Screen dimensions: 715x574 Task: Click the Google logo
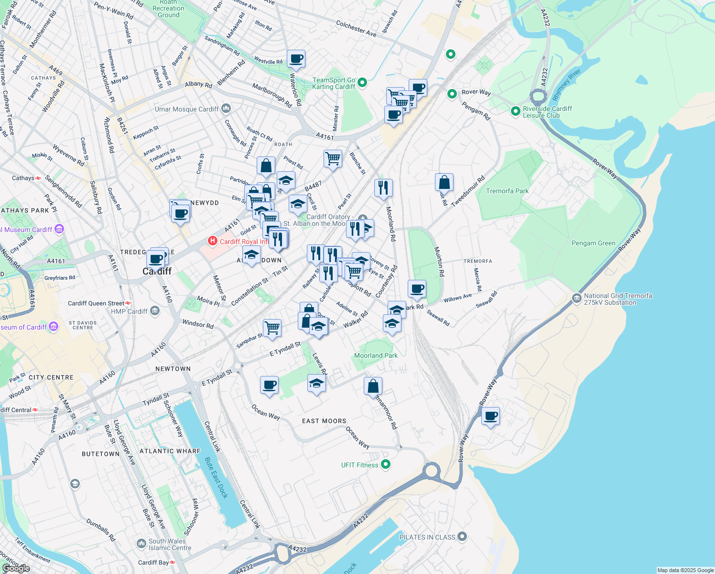(16, 568)
